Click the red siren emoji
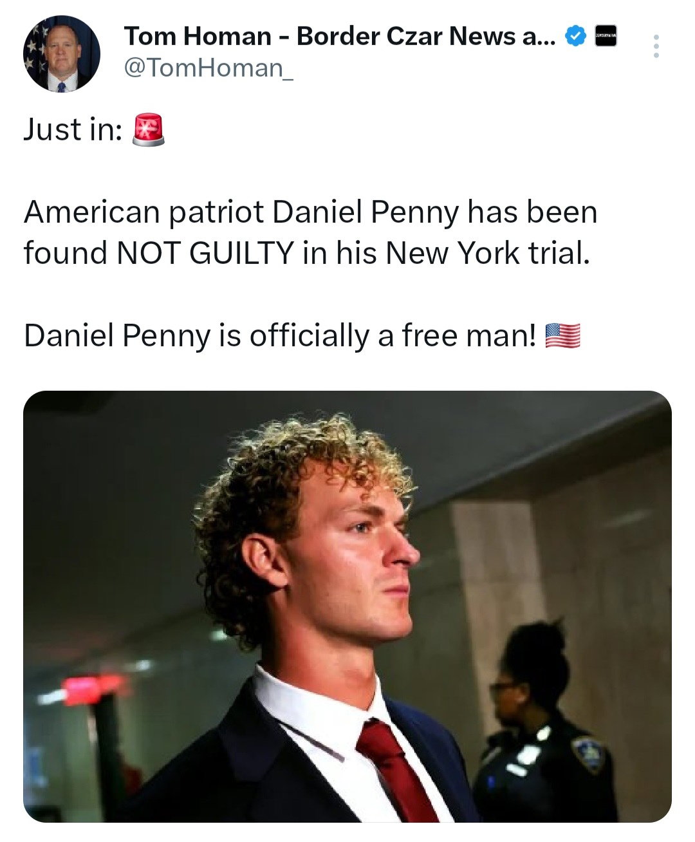Image resolution: width=695 pixels, height=842 pixels. tap(148, 129)
